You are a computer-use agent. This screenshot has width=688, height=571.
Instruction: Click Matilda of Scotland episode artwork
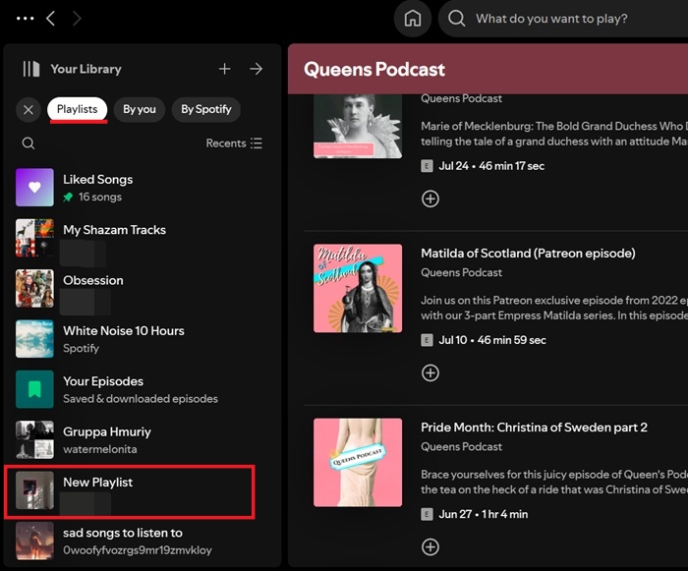tap(358, 288)
